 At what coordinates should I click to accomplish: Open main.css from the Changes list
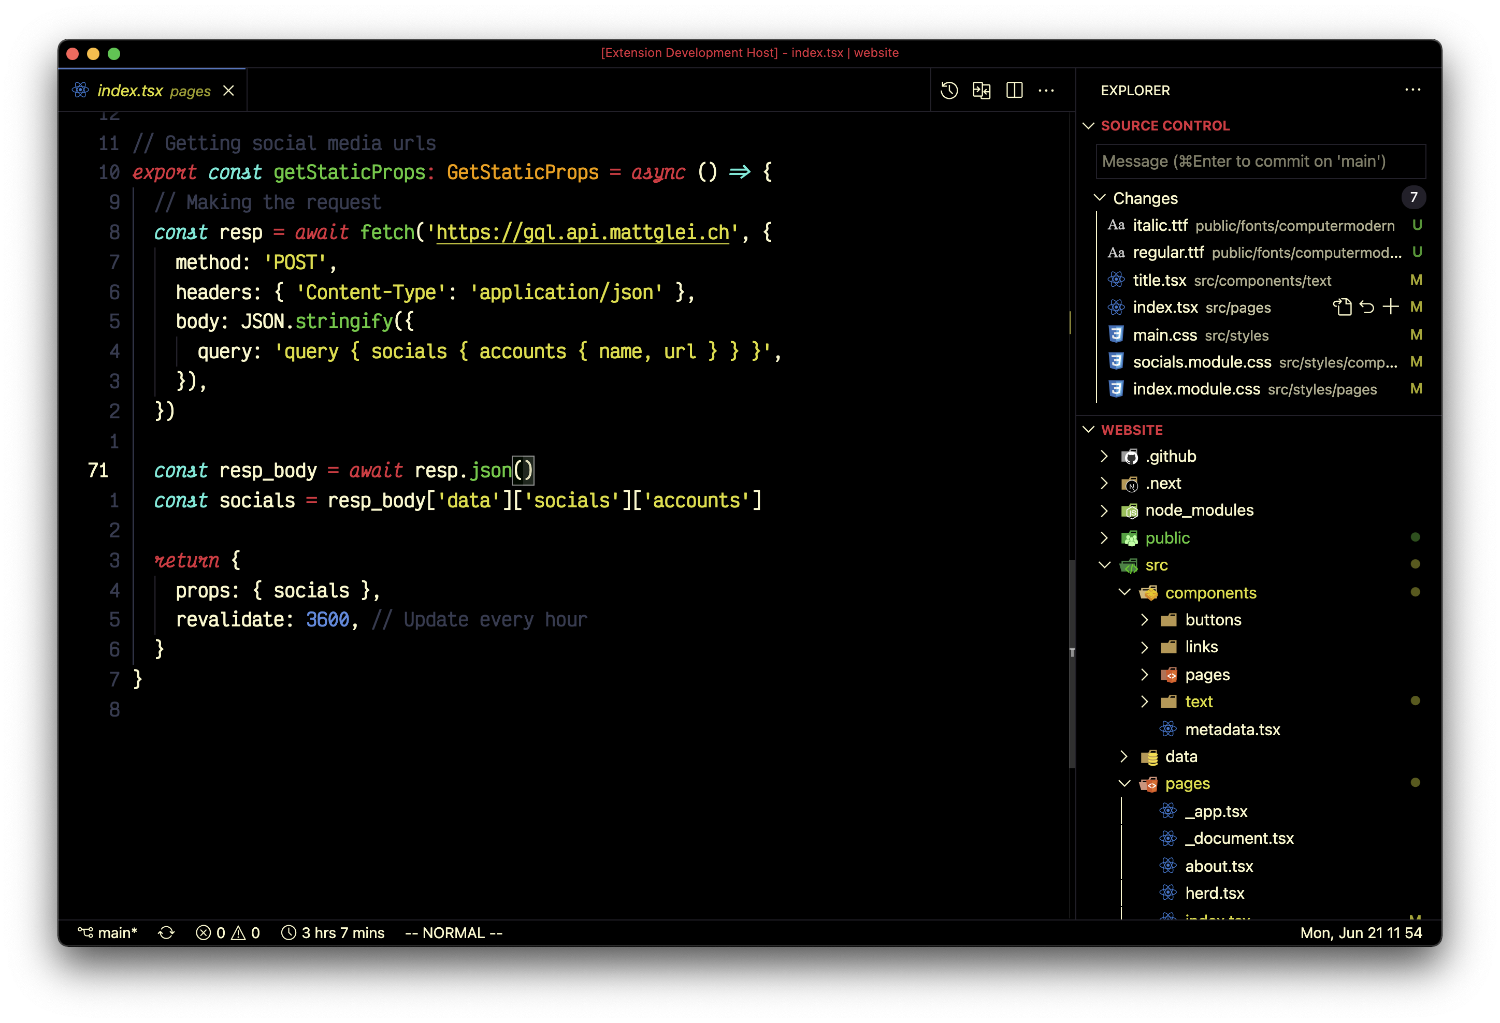1164,335
